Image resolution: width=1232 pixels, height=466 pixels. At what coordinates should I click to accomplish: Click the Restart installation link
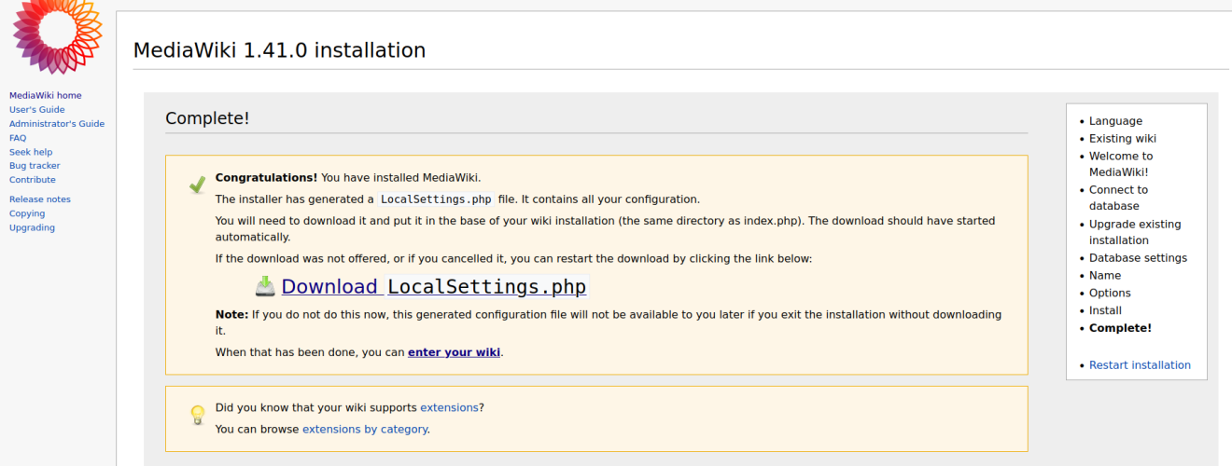click(x=1140, y=365)
